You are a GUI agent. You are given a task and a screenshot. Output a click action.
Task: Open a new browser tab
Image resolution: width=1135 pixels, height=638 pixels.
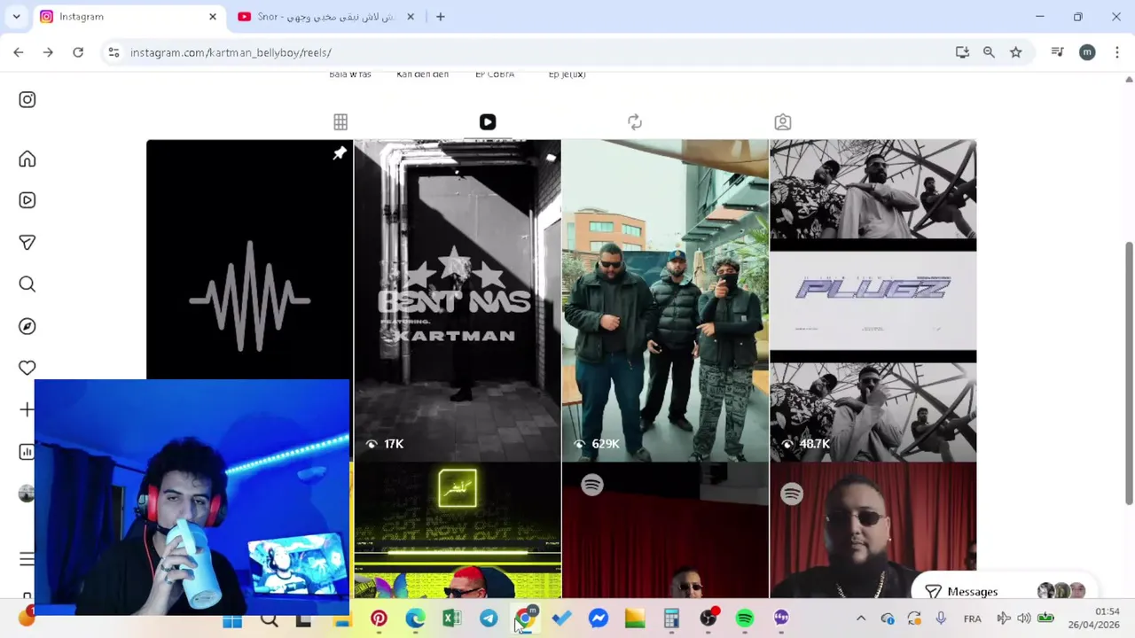pos(440,17)
